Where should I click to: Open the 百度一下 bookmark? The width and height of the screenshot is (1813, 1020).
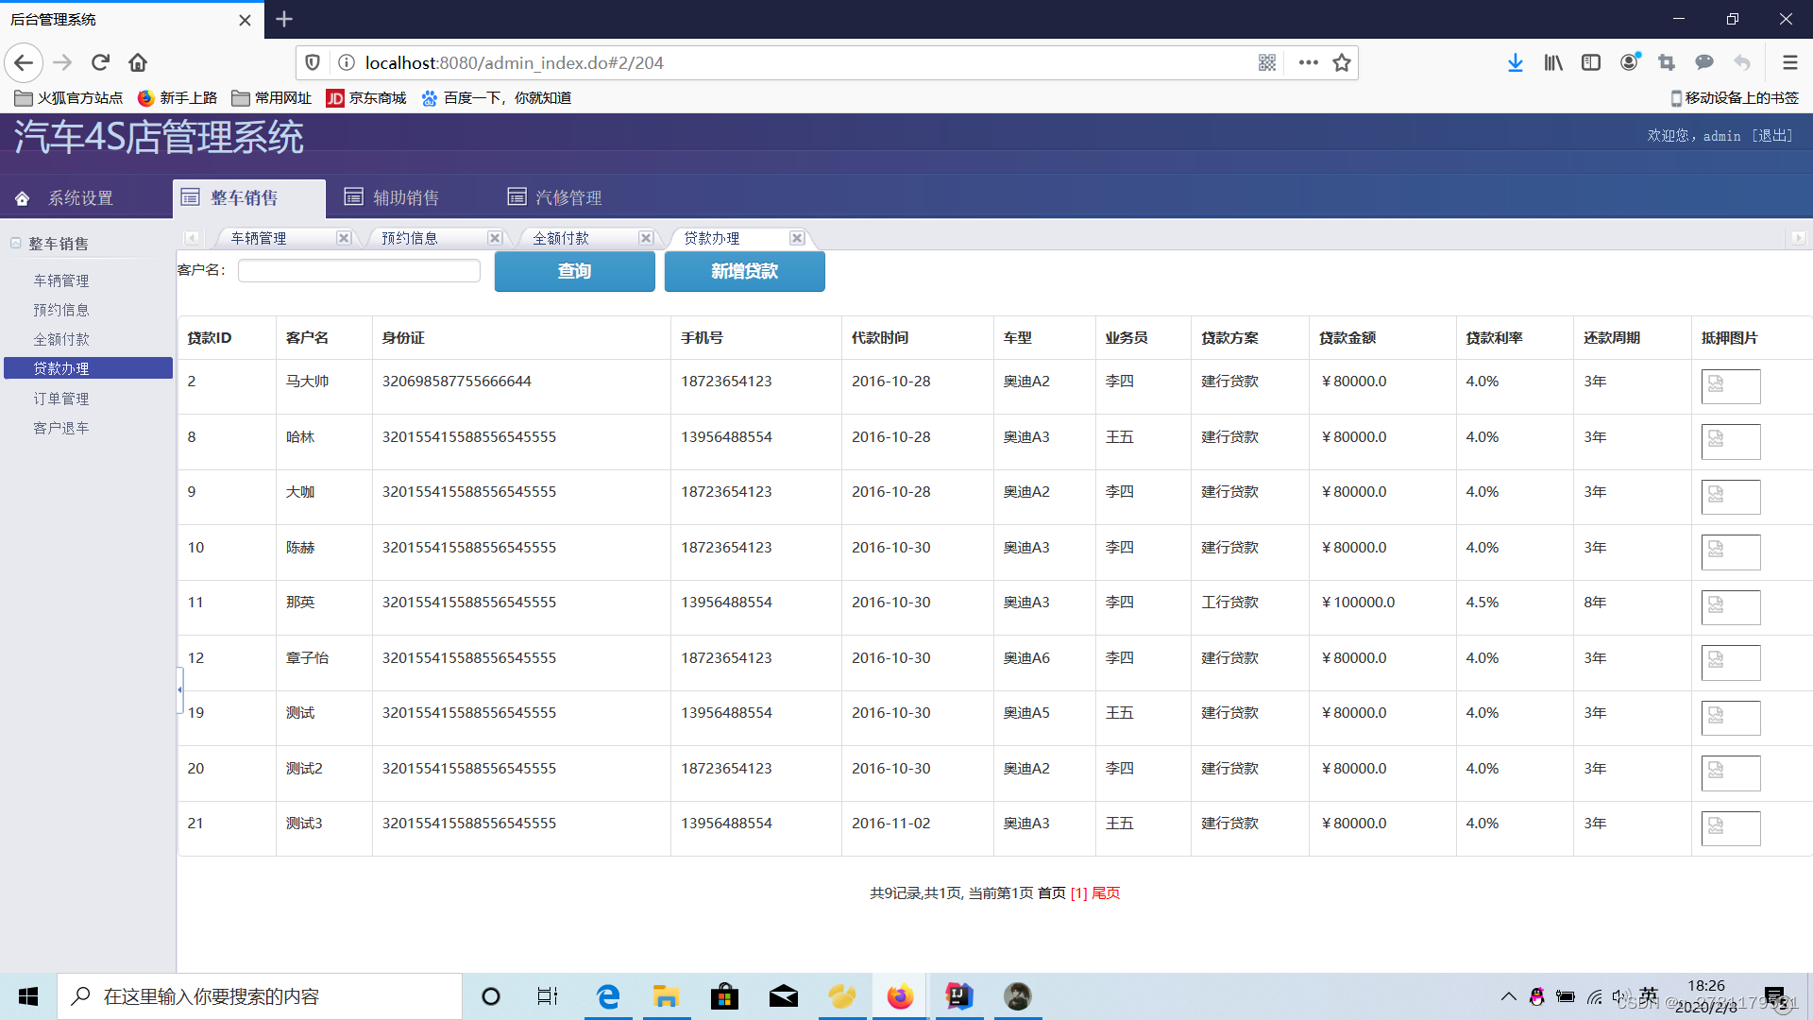497,98
